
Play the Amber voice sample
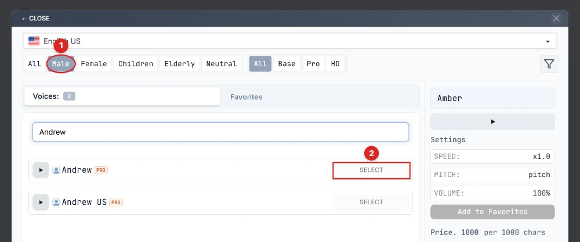click(x=492, y=121)
